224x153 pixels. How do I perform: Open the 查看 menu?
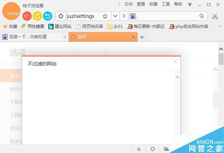pyautogui.click(x=141, y=4)
